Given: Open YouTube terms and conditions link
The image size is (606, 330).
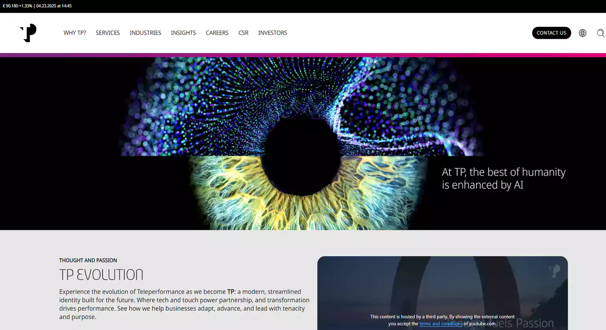Looking at the screenshot, I should tap(441, 324).
